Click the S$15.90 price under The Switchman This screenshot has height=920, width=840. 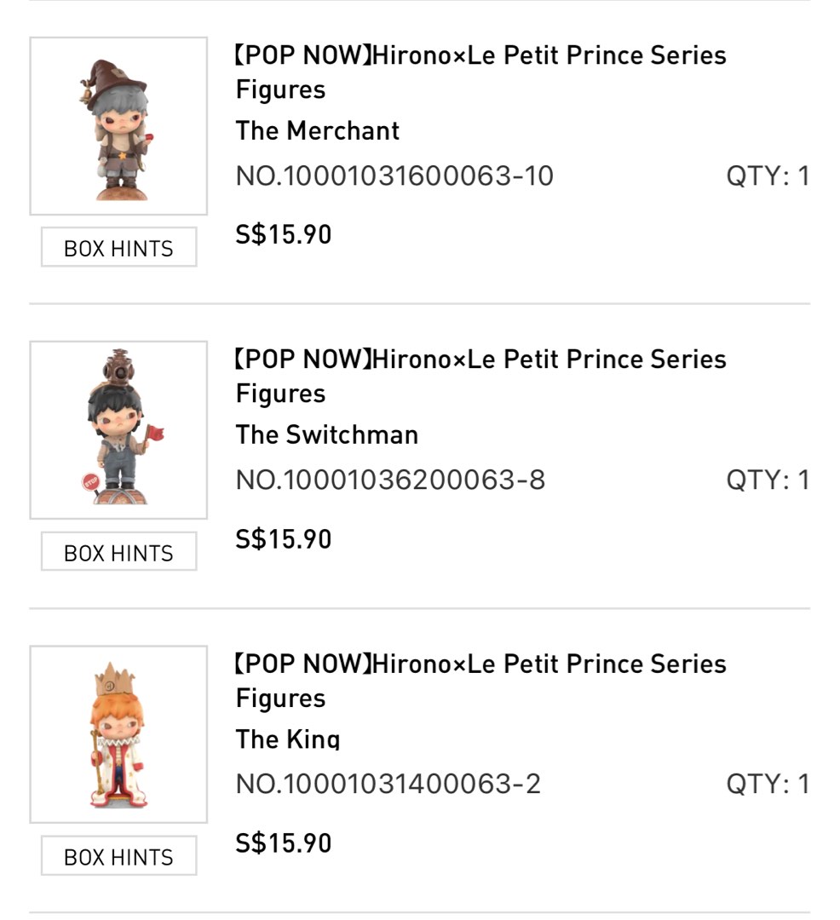click(283, 538)
